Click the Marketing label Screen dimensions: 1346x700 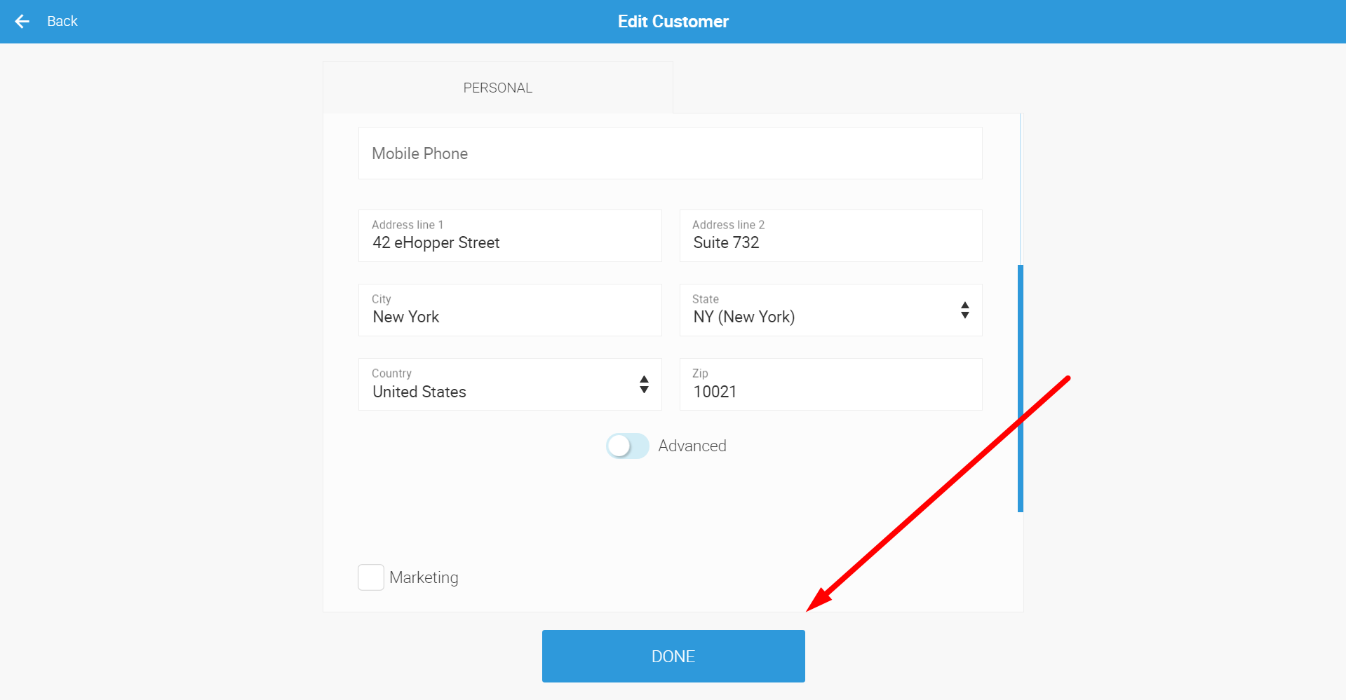point(424,577)
